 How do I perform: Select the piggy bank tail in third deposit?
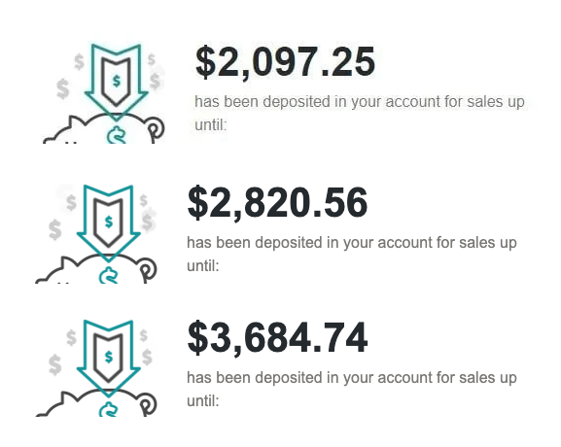[x=148, y=404]
